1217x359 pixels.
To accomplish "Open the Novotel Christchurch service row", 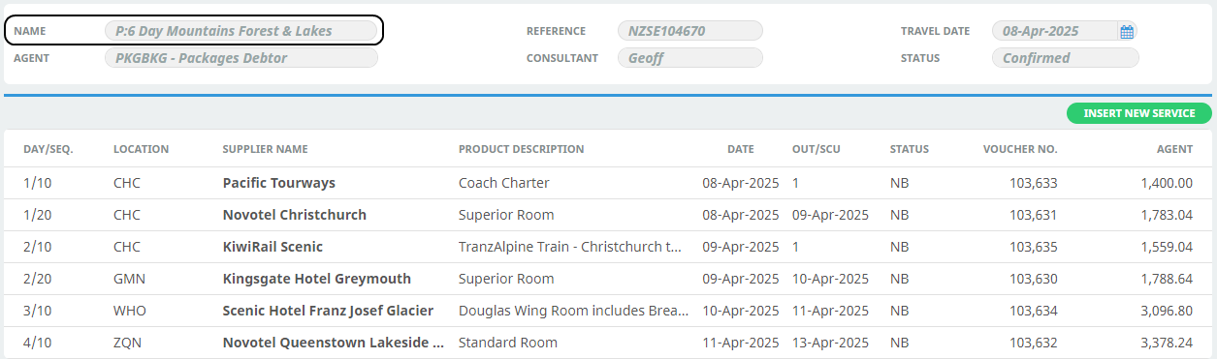I will click(x=608, y=215).
